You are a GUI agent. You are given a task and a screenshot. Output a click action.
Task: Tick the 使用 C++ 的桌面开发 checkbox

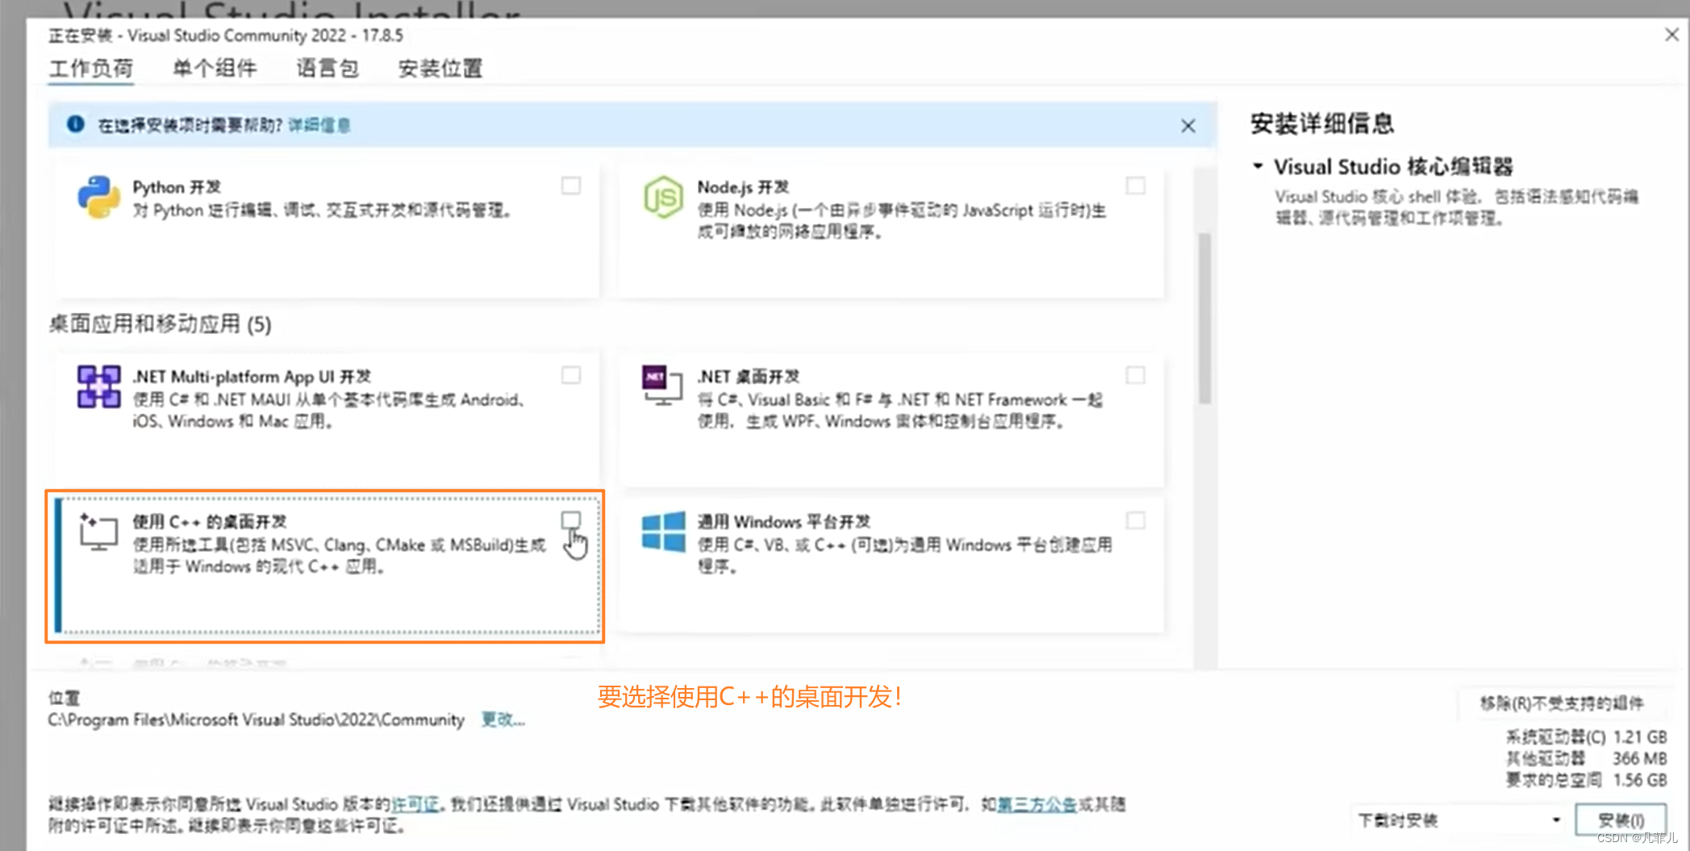(571, 520)
